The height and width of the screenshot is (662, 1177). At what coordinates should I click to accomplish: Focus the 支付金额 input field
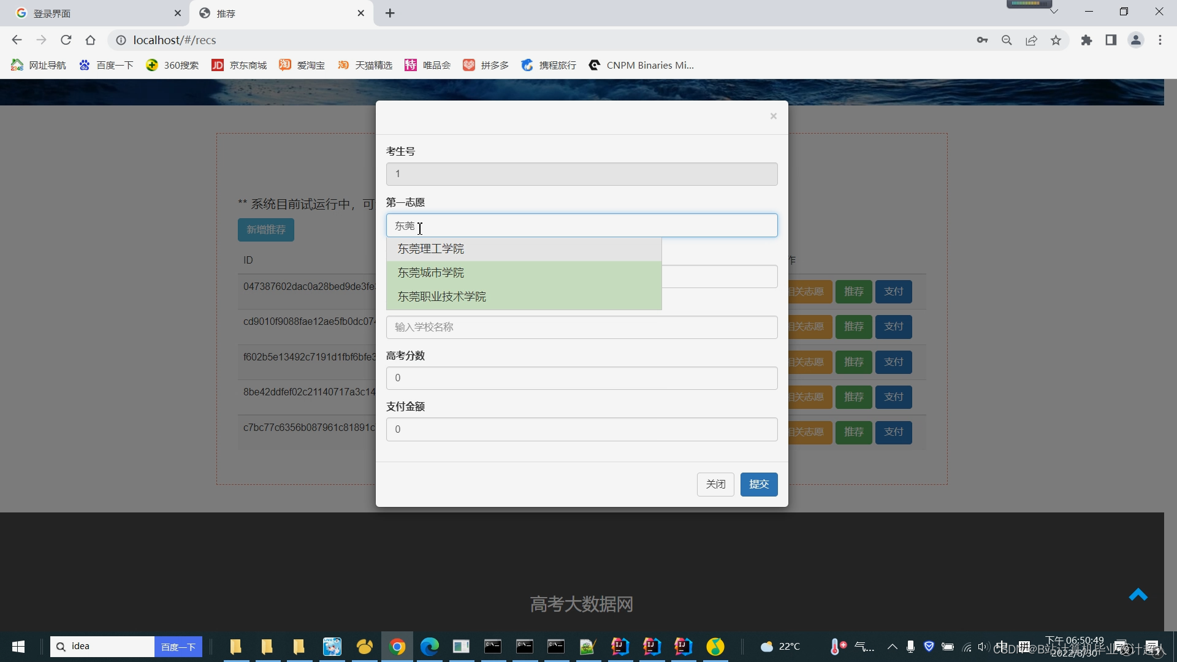581,429
